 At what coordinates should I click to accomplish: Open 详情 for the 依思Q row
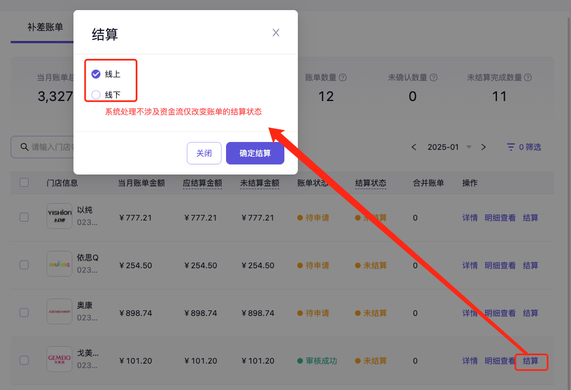click(x=470, y=265)
